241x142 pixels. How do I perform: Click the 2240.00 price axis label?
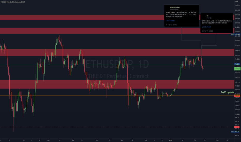click(x=237, y=23)
